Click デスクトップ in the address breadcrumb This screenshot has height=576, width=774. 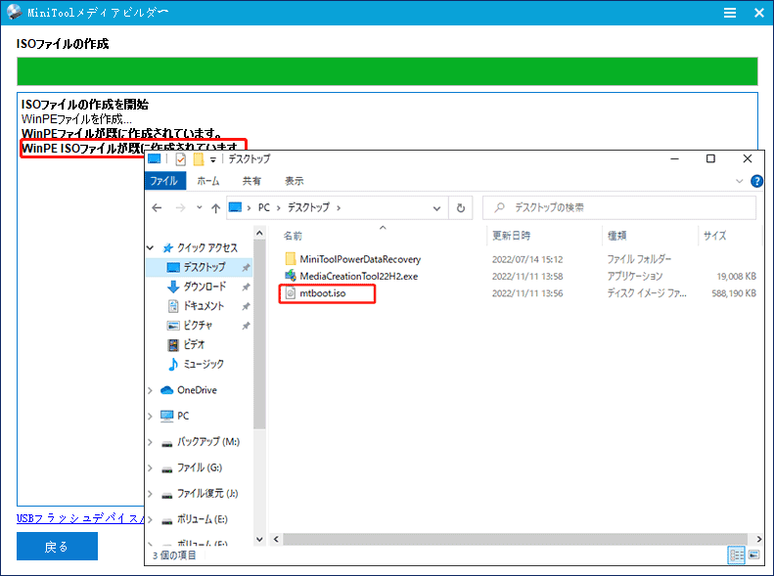click(308, 207)
